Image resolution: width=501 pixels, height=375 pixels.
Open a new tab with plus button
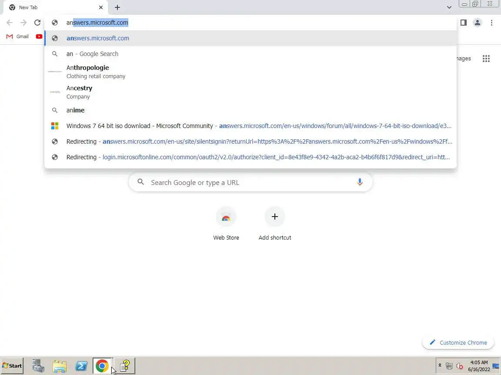pyautogui.click(x=117, y=7)
